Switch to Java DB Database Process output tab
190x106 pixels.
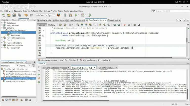pos(55,68)
